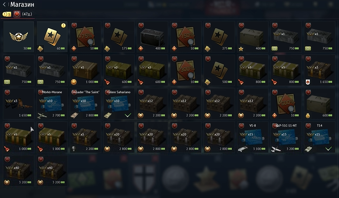This screenshot has height=198, width=339.
Task: Open the purchased Celere Sahariano coupon
Action: point(119,104)
